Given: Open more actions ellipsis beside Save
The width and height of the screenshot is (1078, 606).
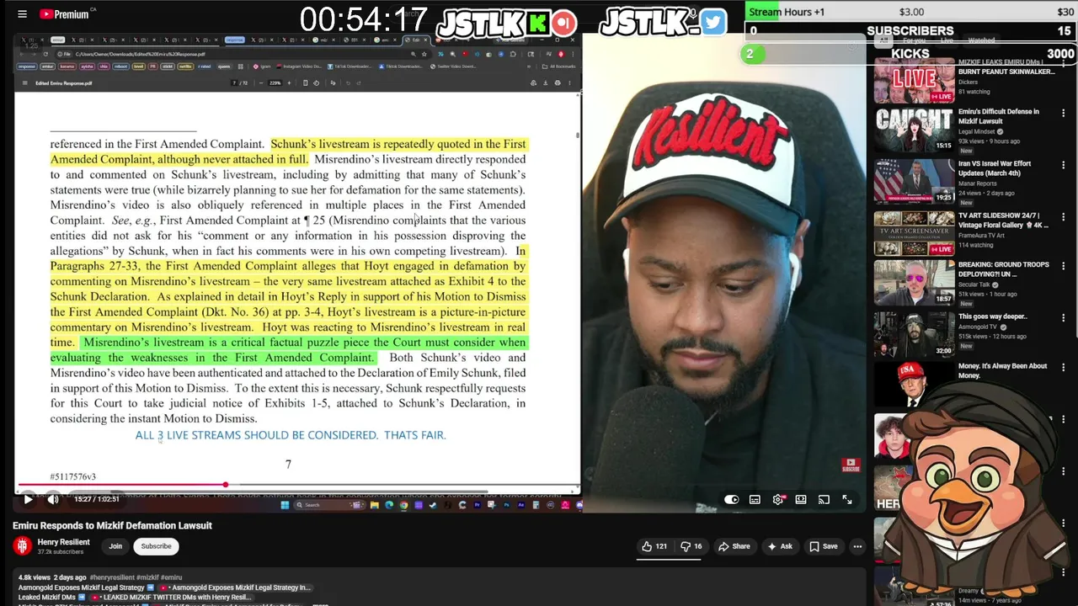Looking at the screenshot, I should pos(857,546).
